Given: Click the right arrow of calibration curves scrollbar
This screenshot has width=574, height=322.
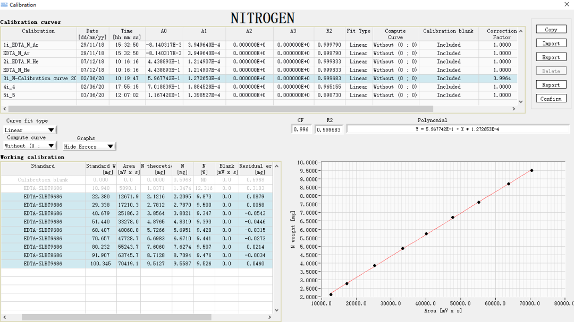Looking at the screenshot, I should tap(513, 109).
